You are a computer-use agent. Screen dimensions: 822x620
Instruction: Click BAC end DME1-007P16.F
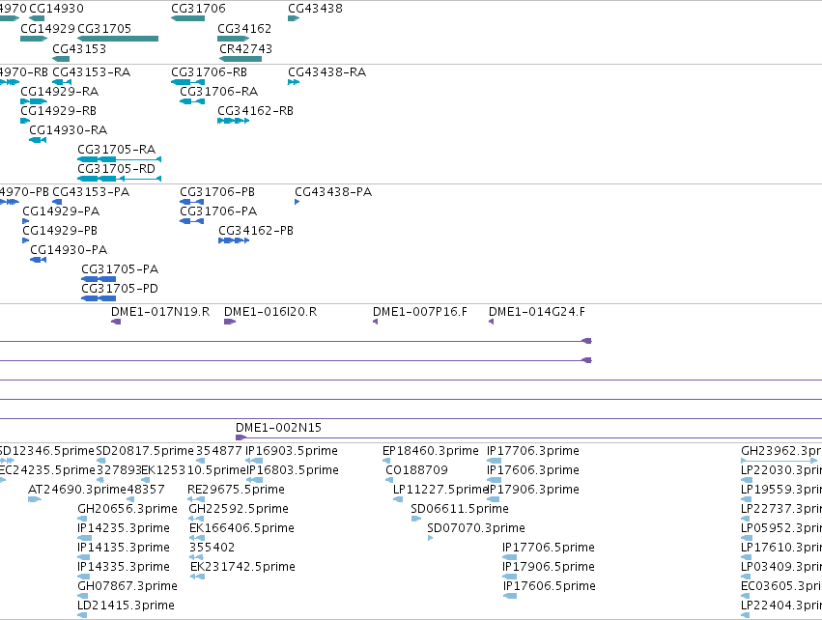pos(420,312)
